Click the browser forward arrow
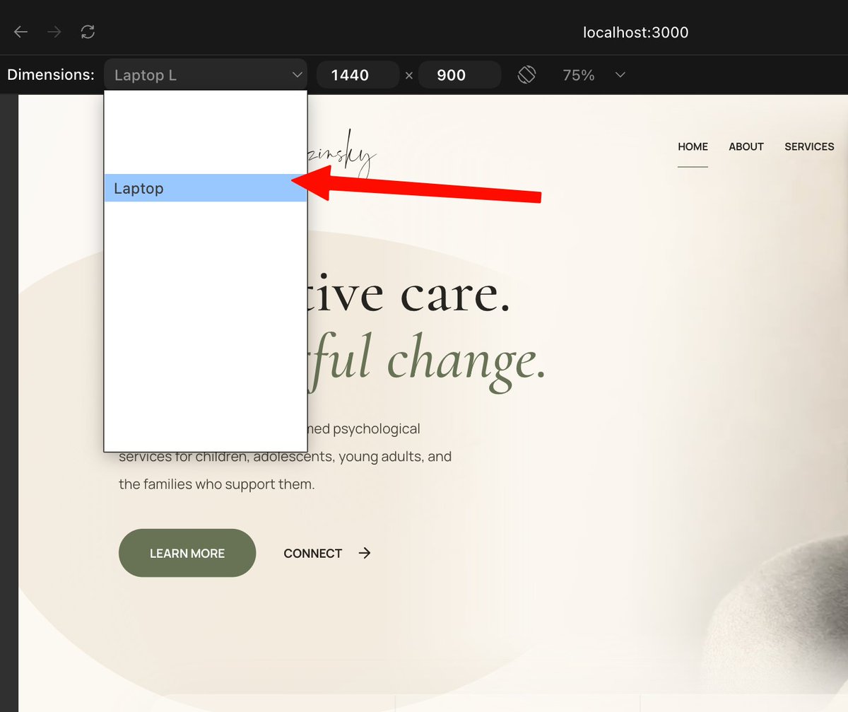848x712 pixels. pos(54,32)
